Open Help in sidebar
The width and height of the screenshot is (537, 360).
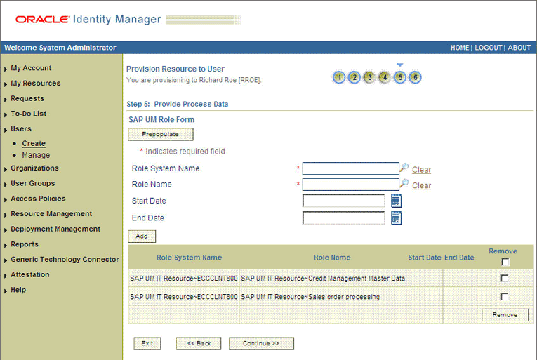pyautogui.click(x=18, y=290)
